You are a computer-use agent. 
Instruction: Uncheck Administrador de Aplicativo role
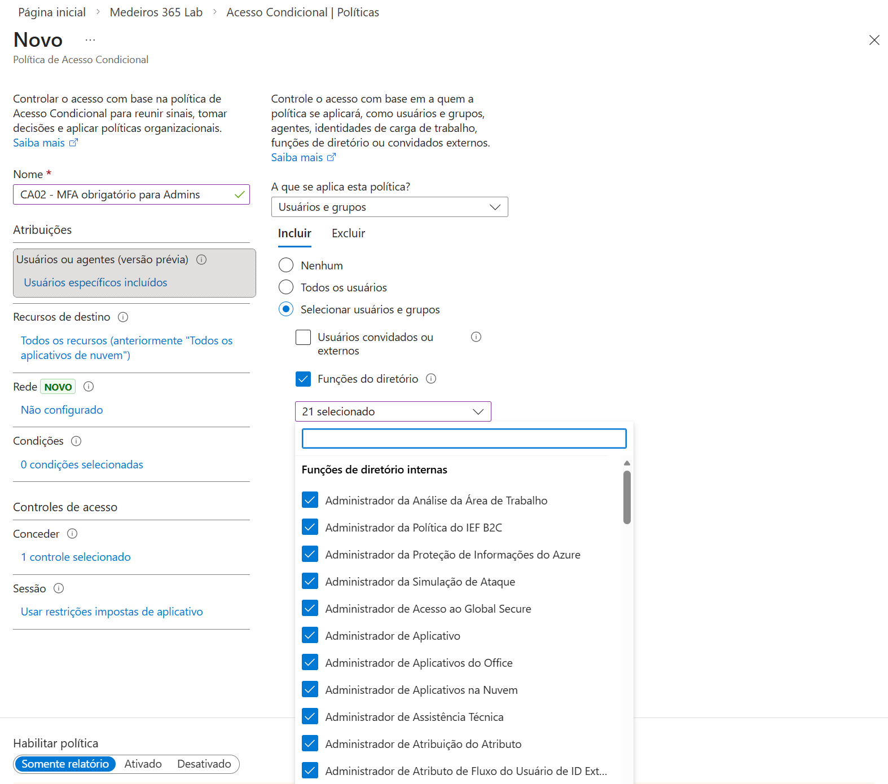[310, 635]
